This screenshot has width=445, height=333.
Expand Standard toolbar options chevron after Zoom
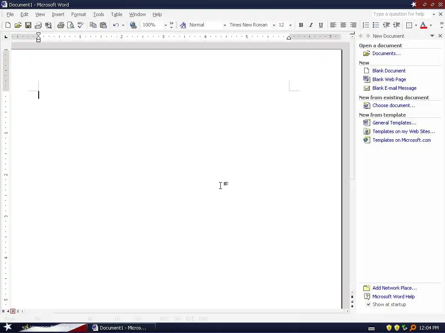click(x=171, y=25)
